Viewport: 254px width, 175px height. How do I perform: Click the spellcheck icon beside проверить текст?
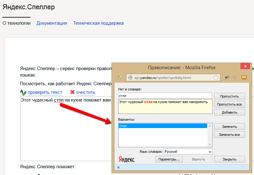[x=23, y=93]
